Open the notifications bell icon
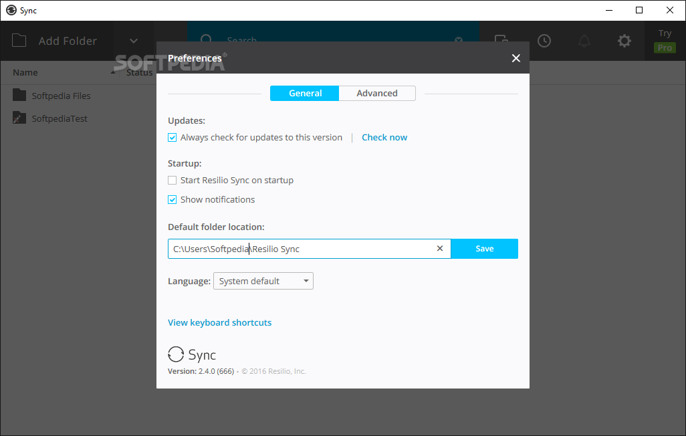The height and width of the screenshot is (436, 686). pos(584,41)
